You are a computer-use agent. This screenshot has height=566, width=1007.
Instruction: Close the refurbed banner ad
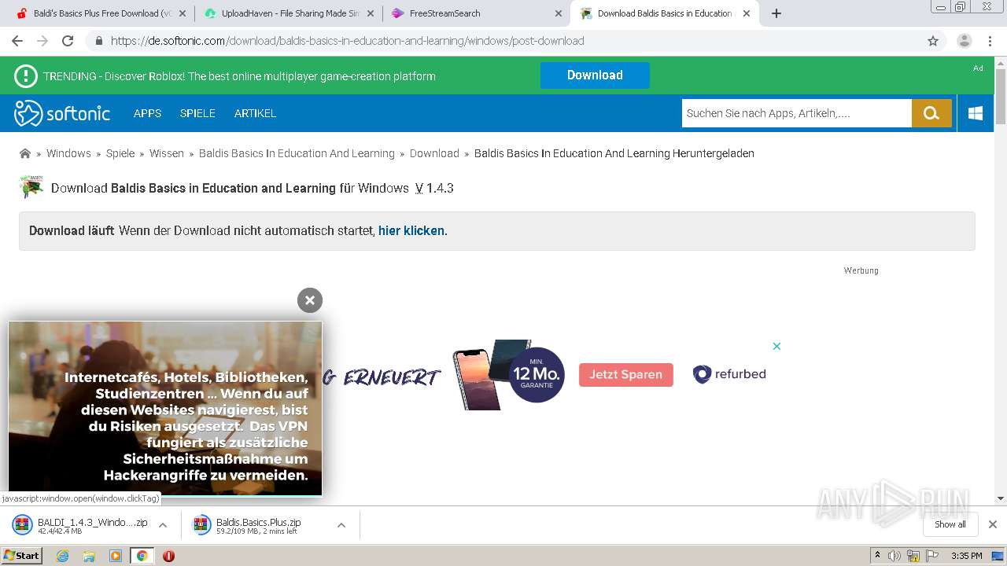click(x=776, y=346)
